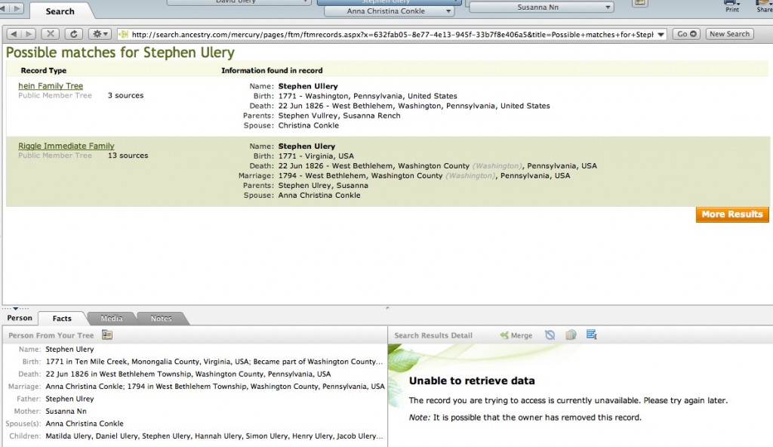The width and height of the screenshot is (773, 447).
Task: Switch to the Facts tab
Action: pos(62,318)
